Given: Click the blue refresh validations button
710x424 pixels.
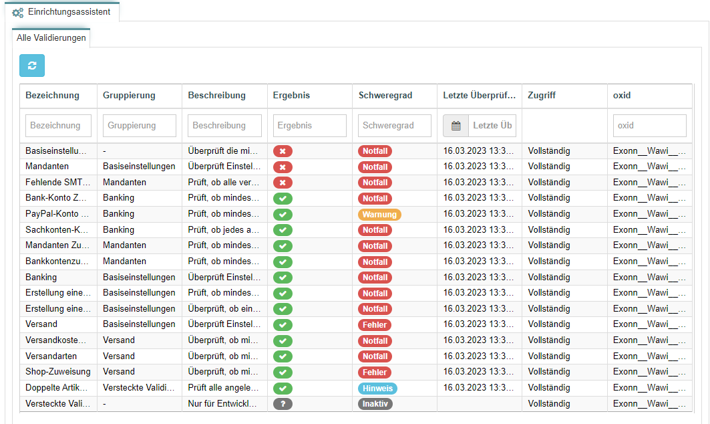Looking at the screenshot, I should pyautogui.click(x=32, y=66).
